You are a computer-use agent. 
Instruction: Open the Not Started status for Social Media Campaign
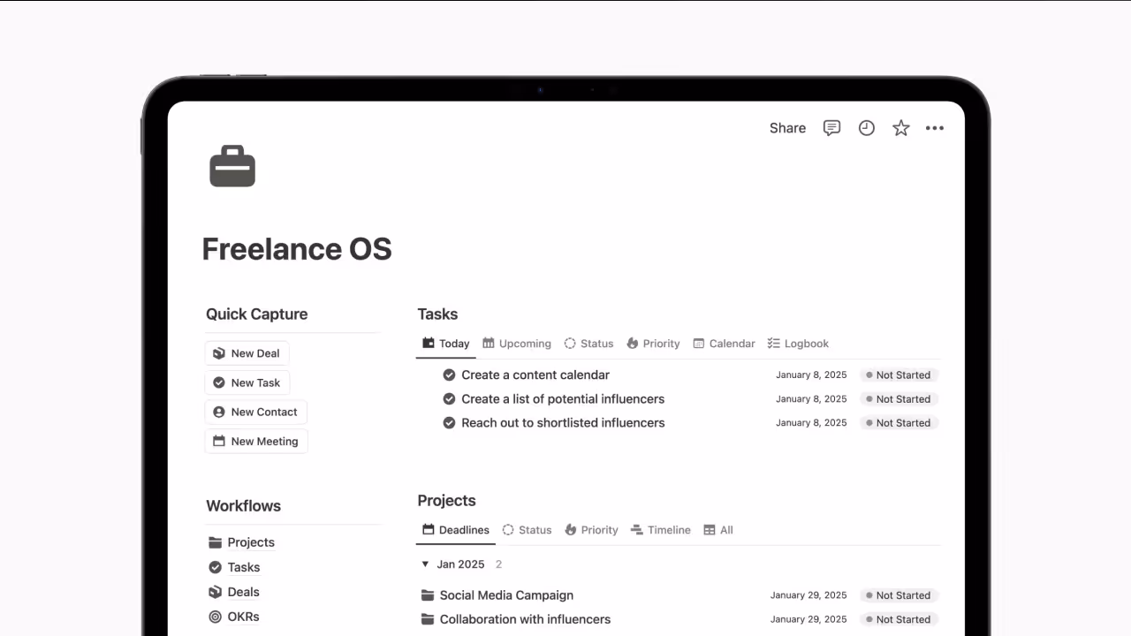[x=898, y=595]
